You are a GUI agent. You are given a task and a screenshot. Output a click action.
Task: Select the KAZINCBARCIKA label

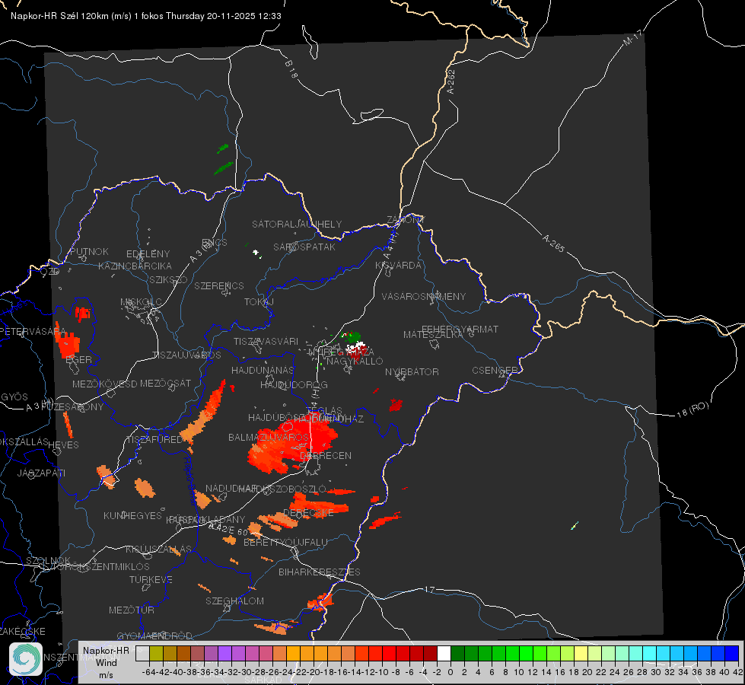click(x=135, y=266)
